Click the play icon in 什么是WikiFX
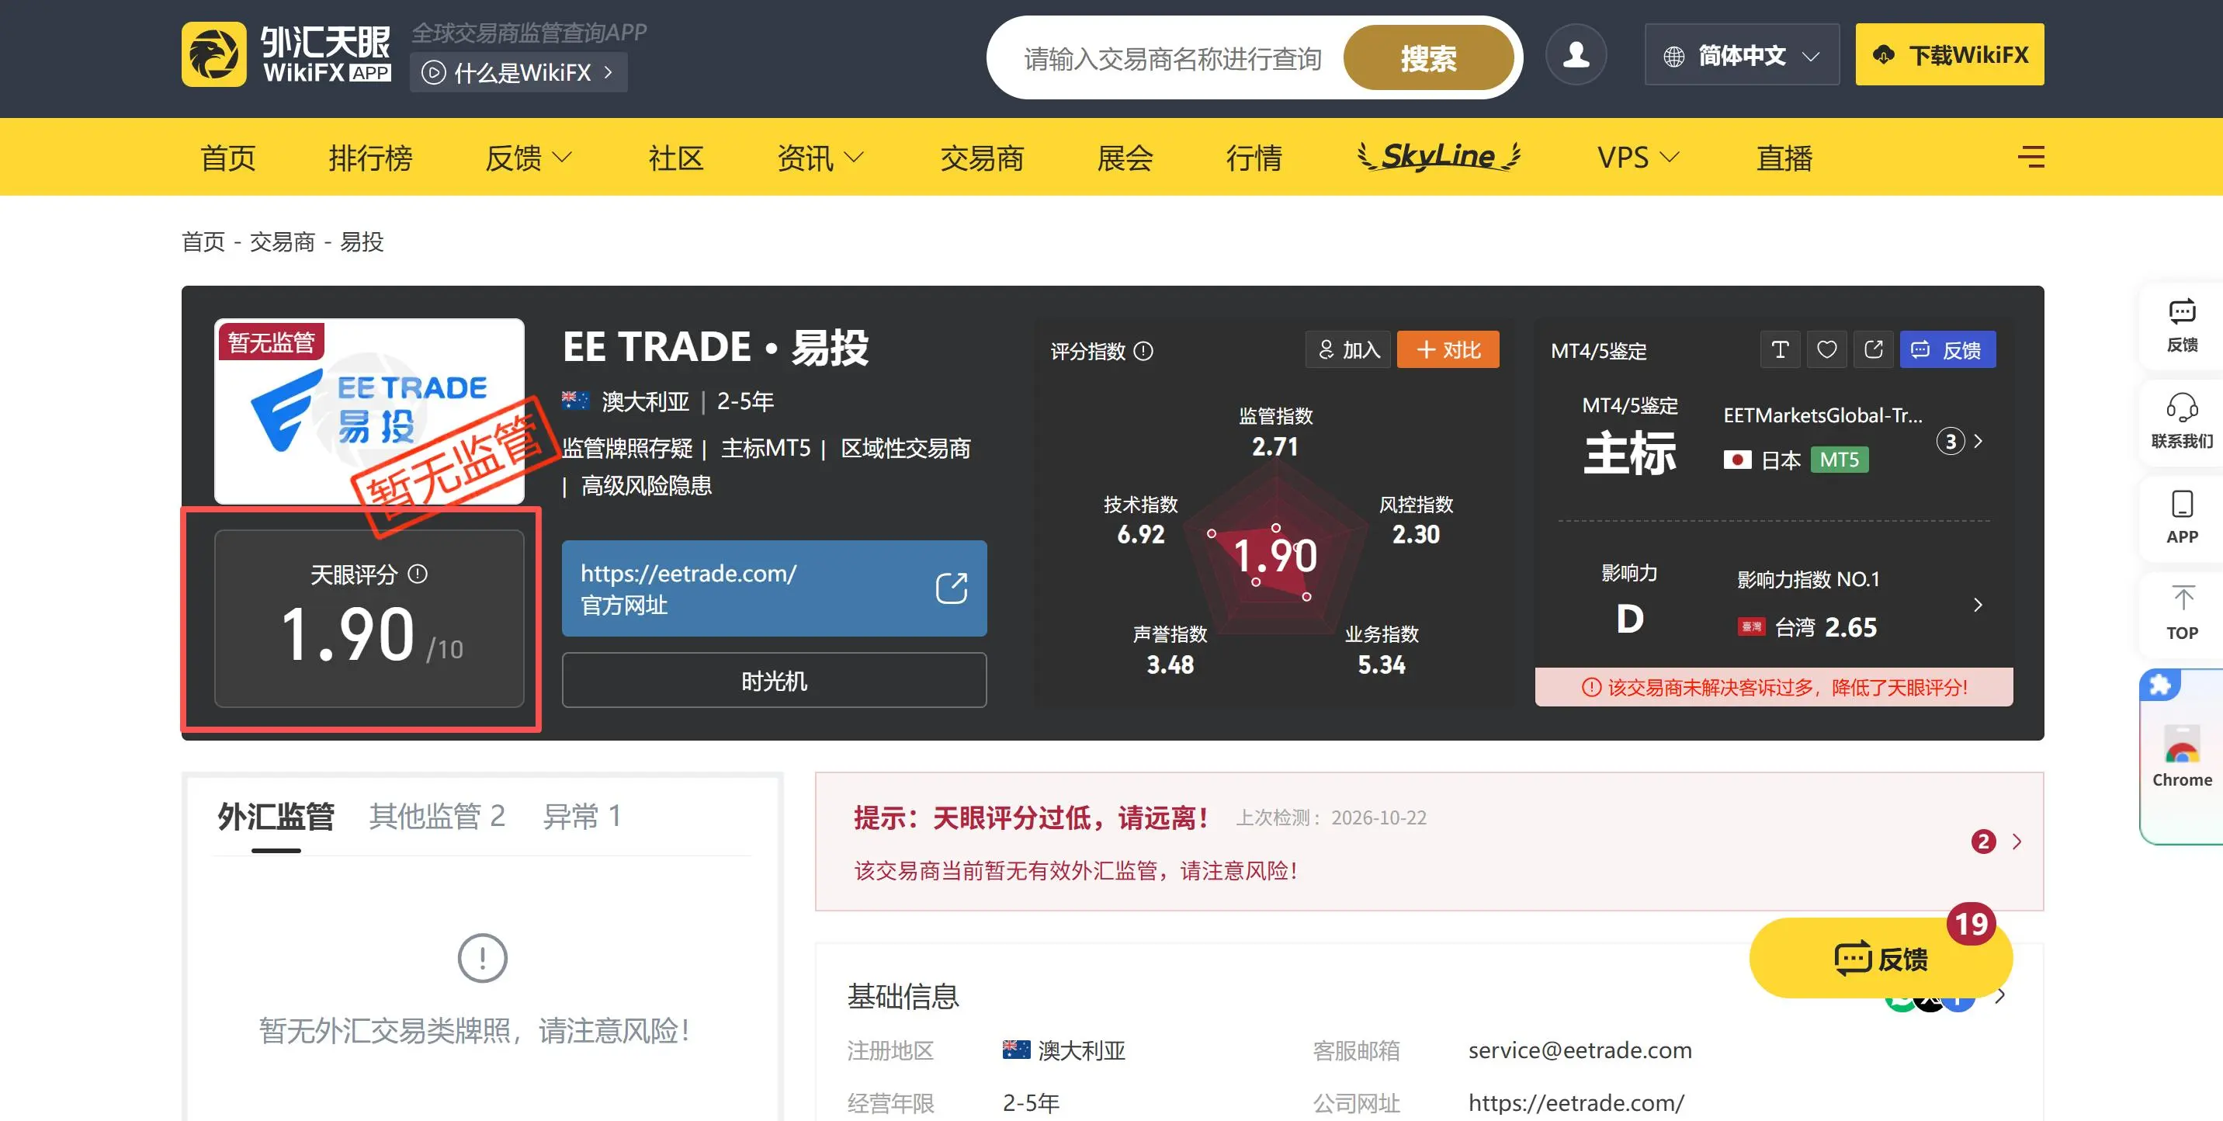Viewport: 2223px width, 1121px height. [x=433, y=72]
